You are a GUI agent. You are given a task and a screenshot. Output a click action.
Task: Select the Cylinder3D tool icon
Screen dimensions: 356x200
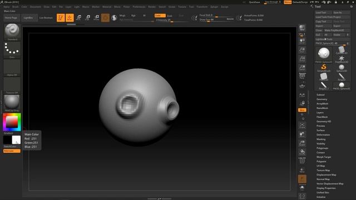(x=342, y=51)
